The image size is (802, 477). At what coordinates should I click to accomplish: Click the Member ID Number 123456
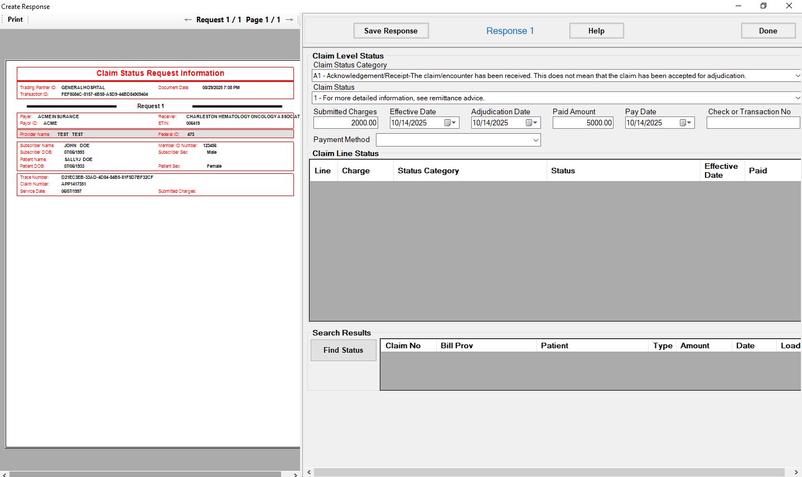[x=210, y=145]
